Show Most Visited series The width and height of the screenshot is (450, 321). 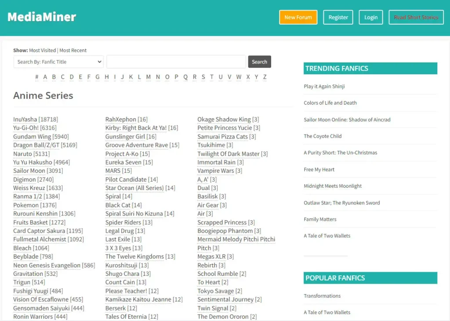tap(42, 51)
